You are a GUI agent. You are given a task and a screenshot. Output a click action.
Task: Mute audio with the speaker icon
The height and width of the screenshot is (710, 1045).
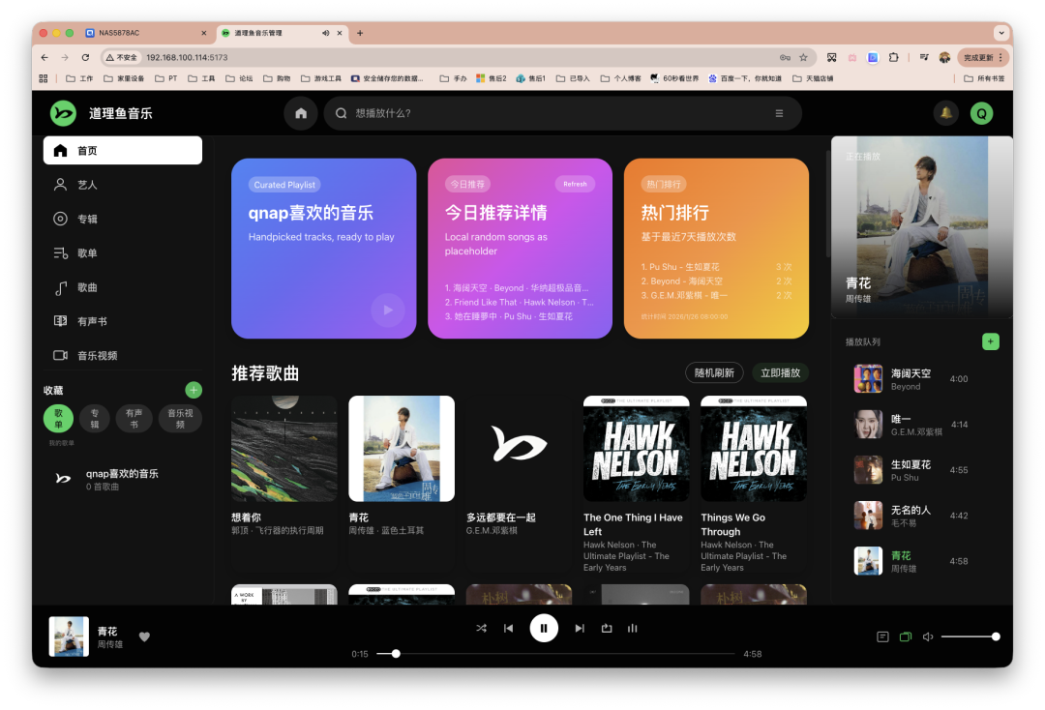[x=928, y=636]
